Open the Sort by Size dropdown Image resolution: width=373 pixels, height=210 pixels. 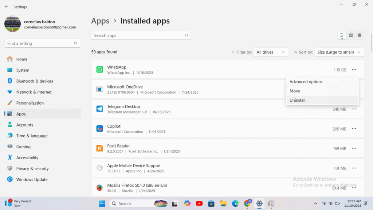339,52
